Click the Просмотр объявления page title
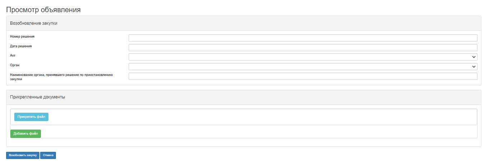 43,10
